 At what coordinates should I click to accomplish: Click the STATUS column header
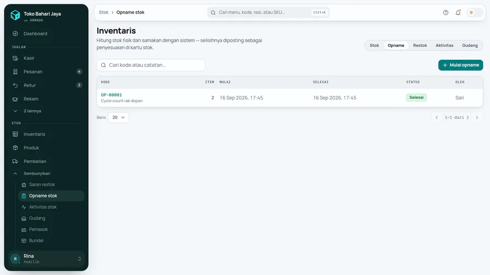[413, 82]
